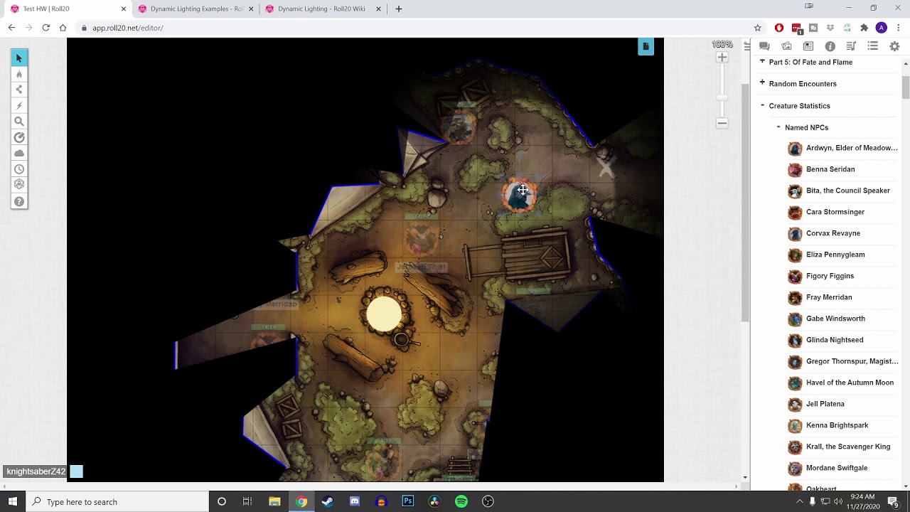Zoom in with the plus button
The height and width of the screenshot is (512, 910).
(722, 58)
